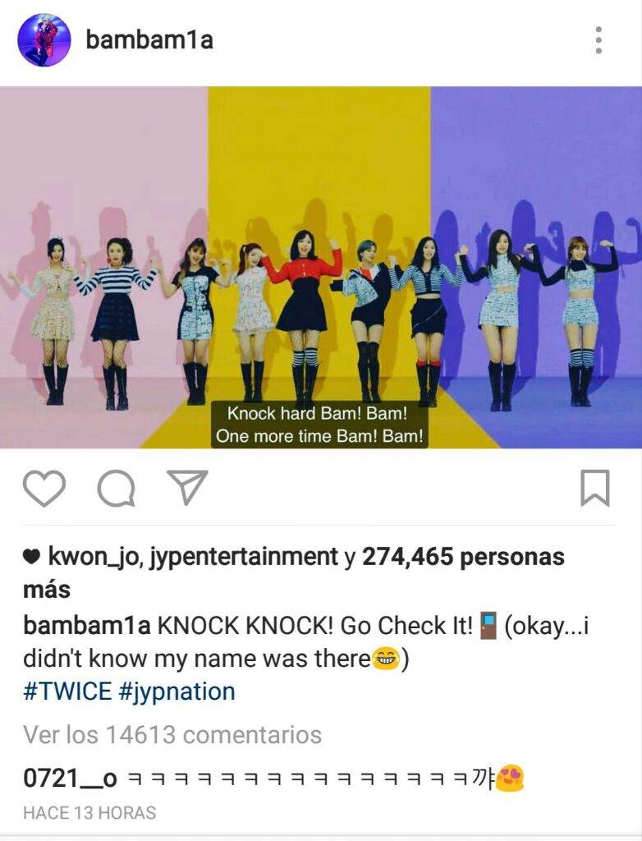
Task: Save the post with the bookmark icon
Action: click(x=595, y=488)
